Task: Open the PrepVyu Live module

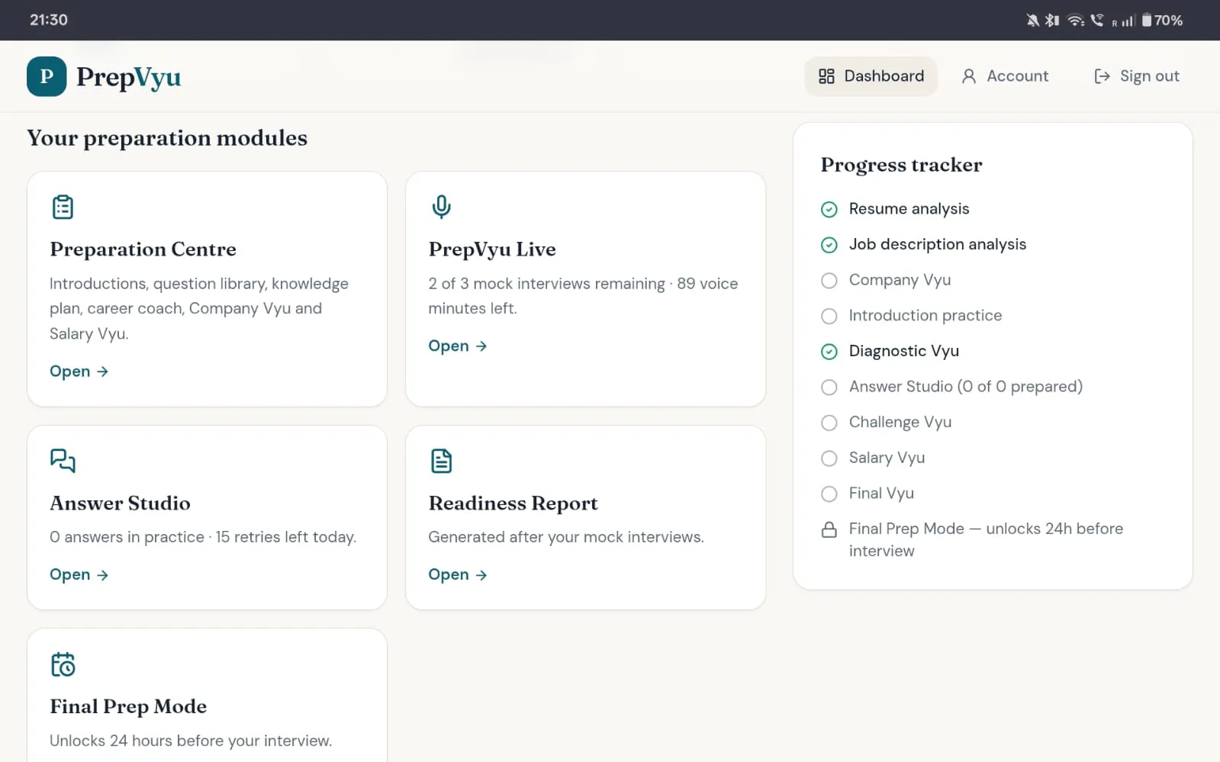Action: [x=457, y=346]
